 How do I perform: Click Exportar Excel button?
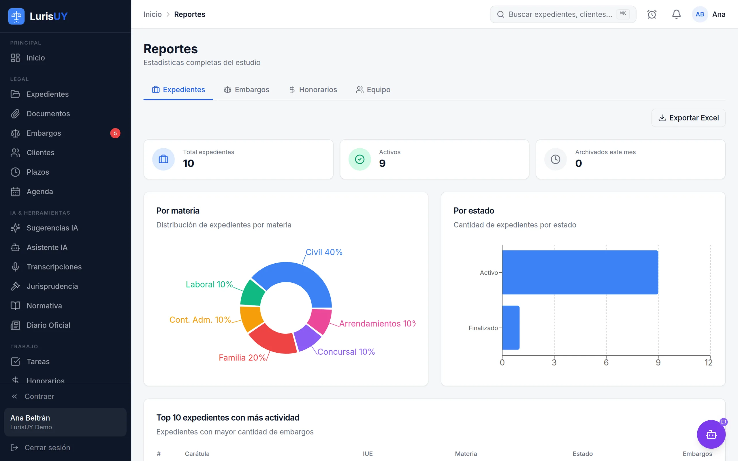tap(688, 118)
